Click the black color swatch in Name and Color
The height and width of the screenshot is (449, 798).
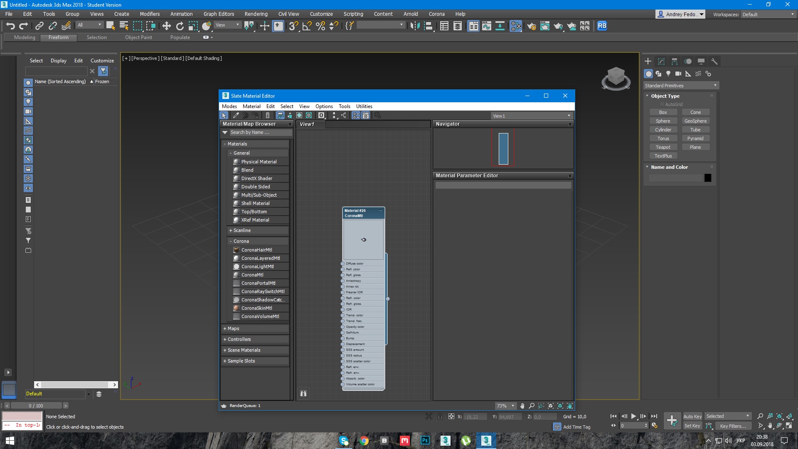707,177
